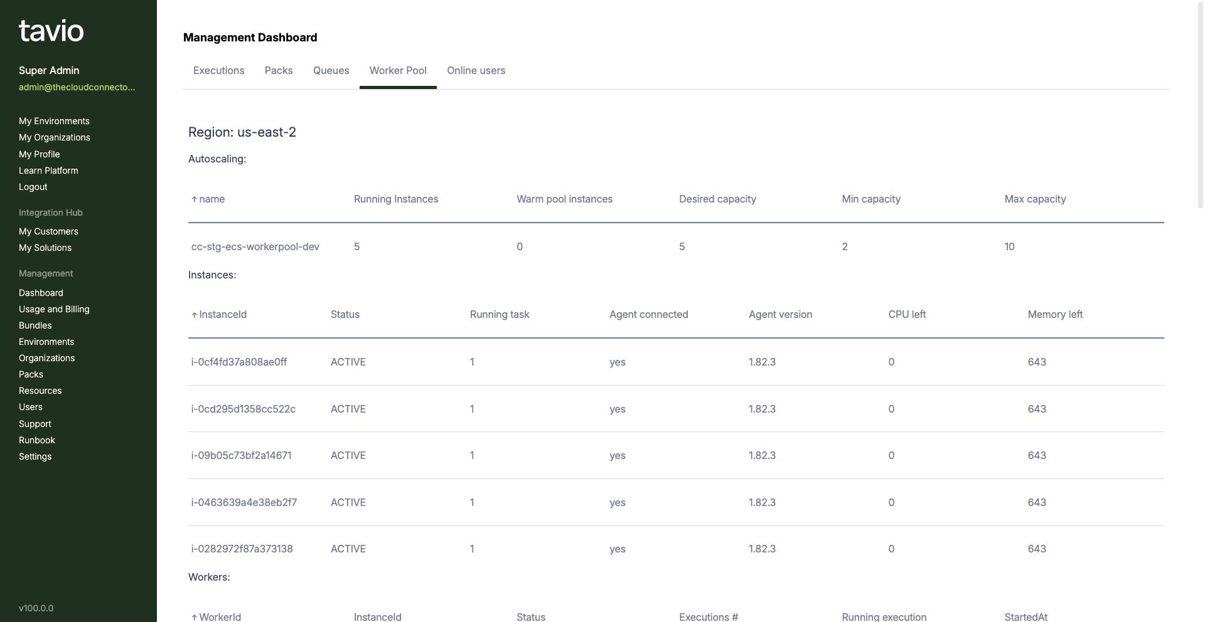Screen dimensions: 1205x622
Task: Click memory left for i-09b05c73bf2a14671
Action: pos(1037,456)
